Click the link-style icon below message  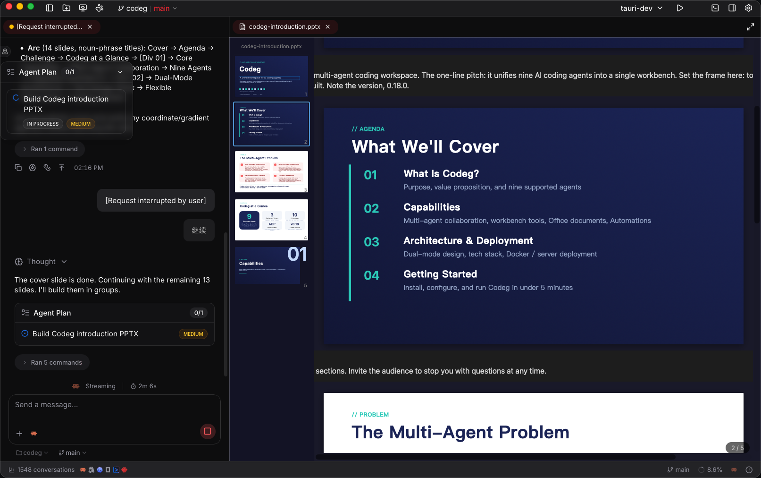(47, 168)
